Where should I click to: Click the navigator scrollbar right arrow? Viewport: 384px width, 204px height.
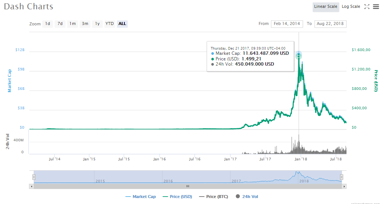click(344, 186)
